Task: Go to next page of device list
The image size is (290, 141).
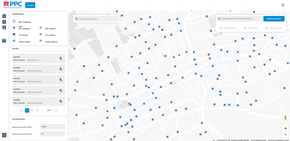Action: [x=56, y=110]
